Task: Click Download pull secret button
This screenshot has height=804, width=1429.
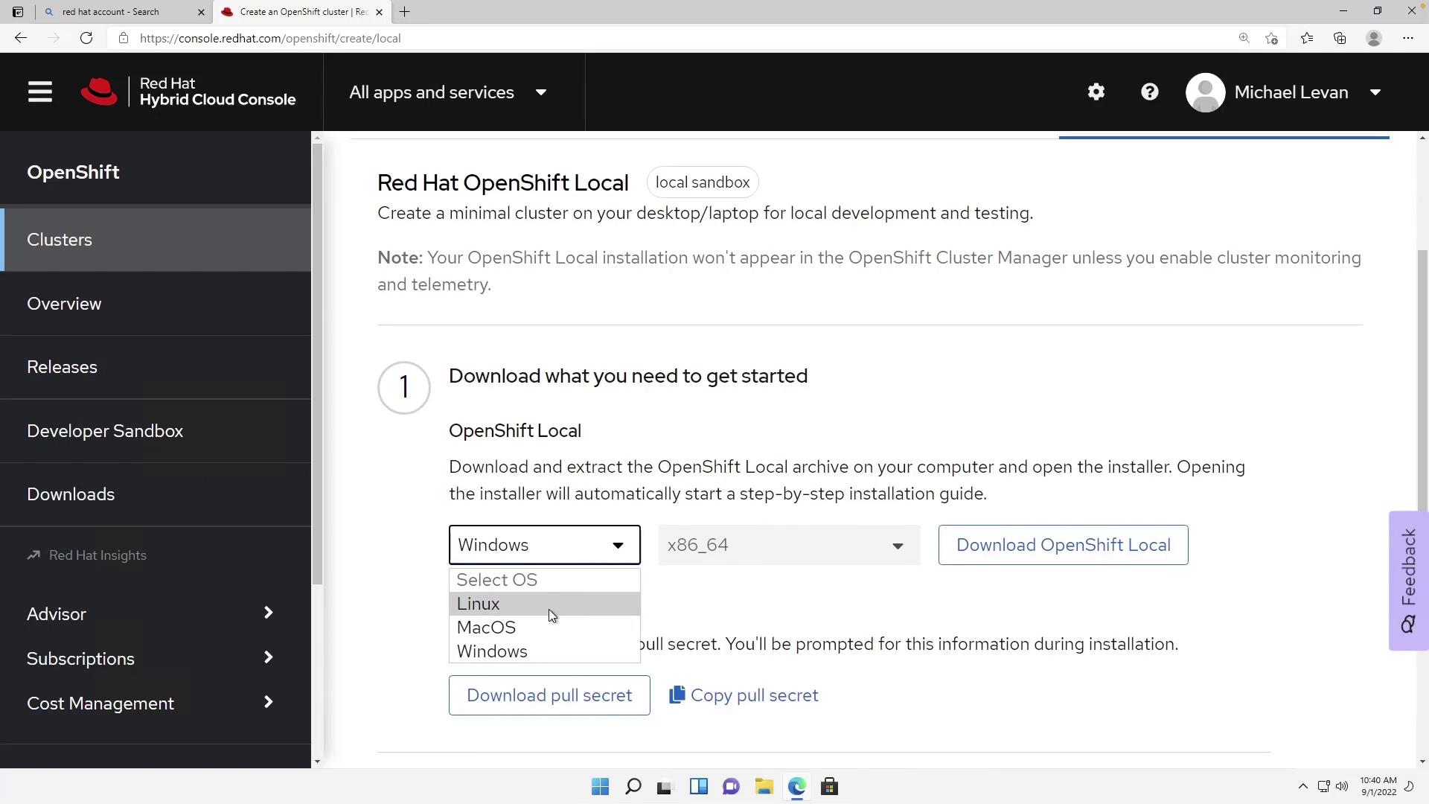Action: tap(549, 695)
